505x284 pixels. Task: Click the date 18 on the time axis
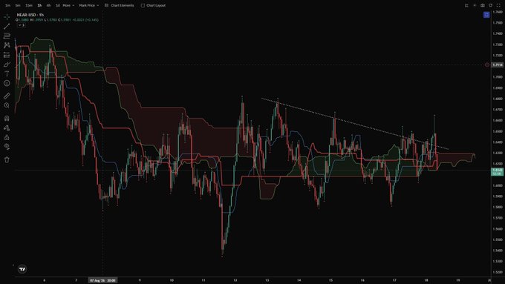[426, 280]
